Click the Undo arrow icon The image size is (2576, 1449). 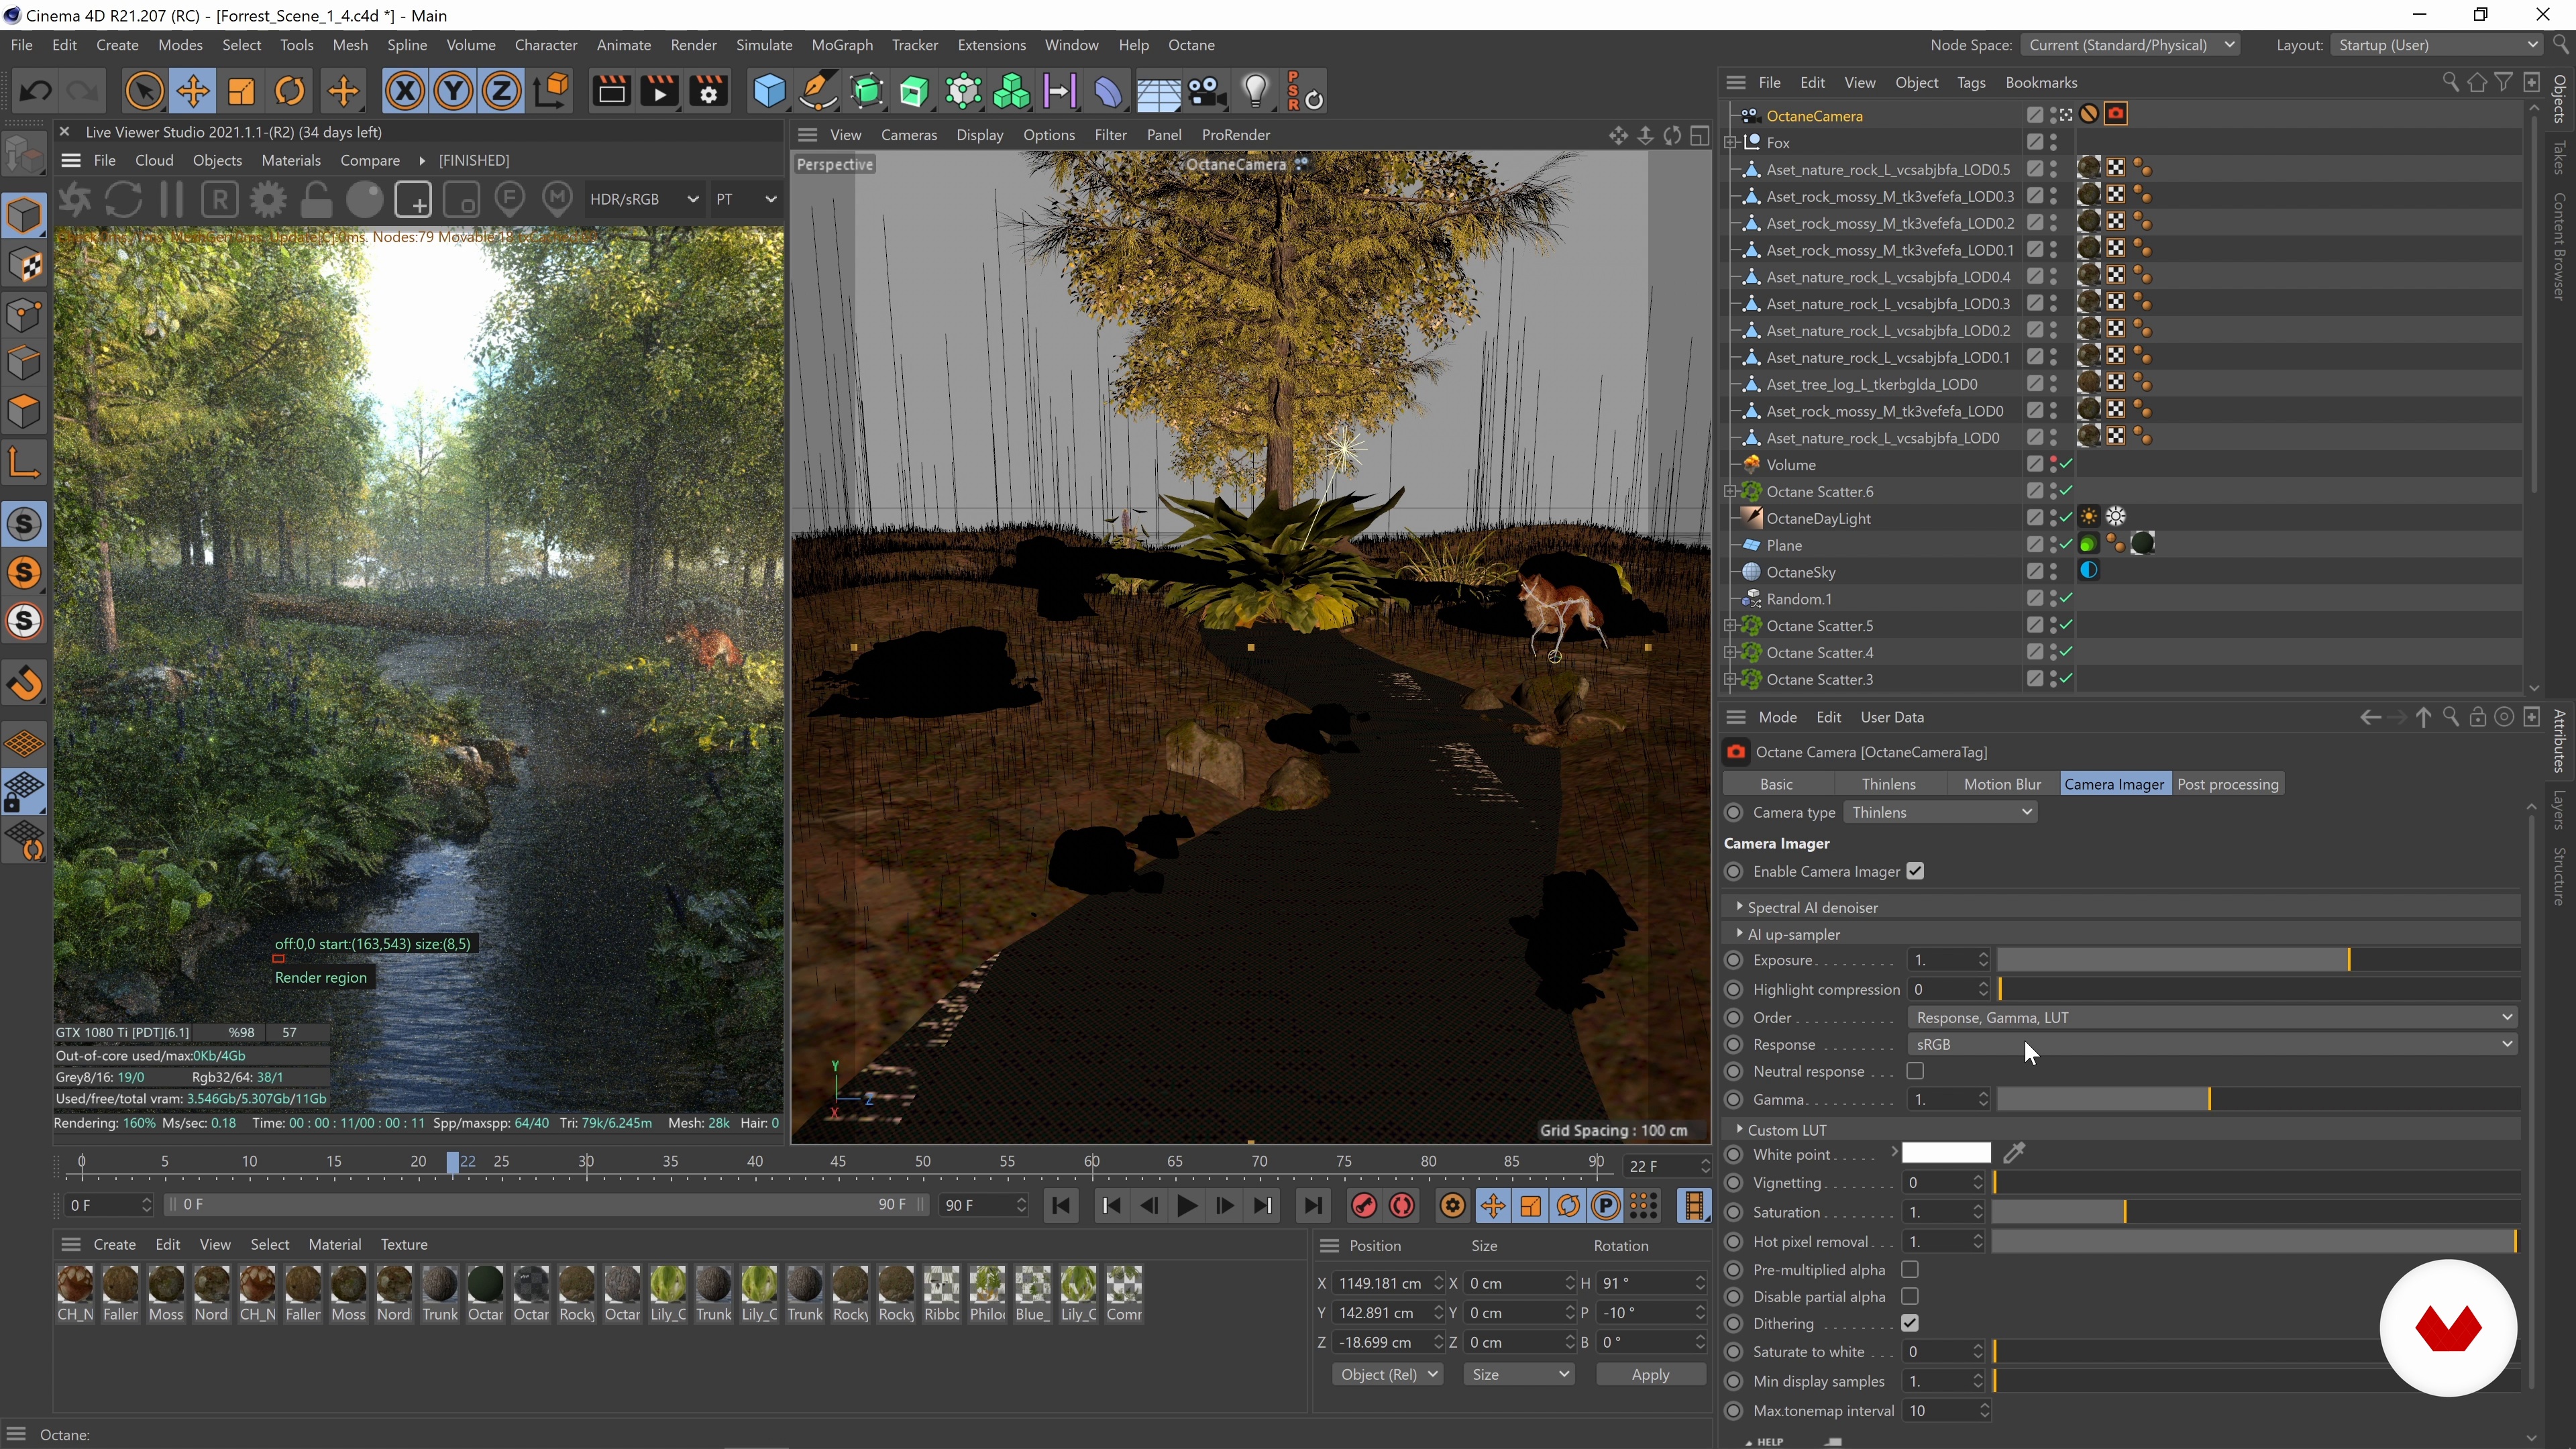36,92
